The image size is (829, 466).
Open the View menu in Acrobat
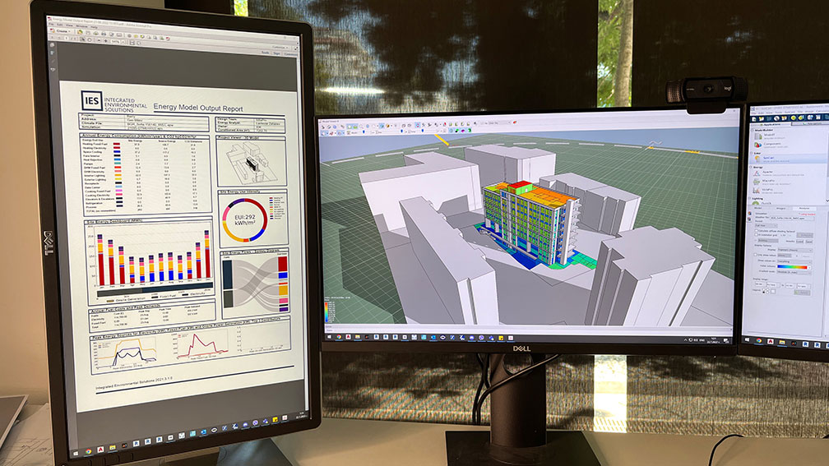pos(69,25)
